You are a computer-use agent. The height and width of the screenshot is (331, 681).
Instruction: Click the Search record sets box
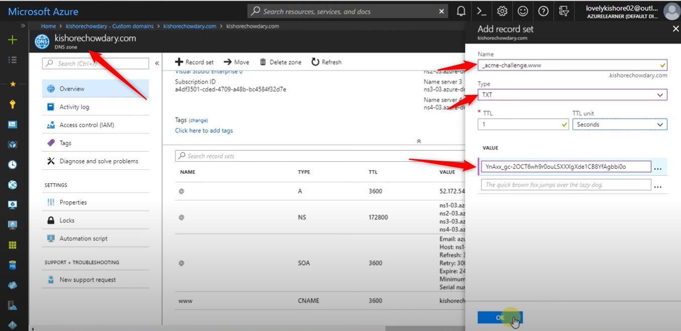click(319, 156)
